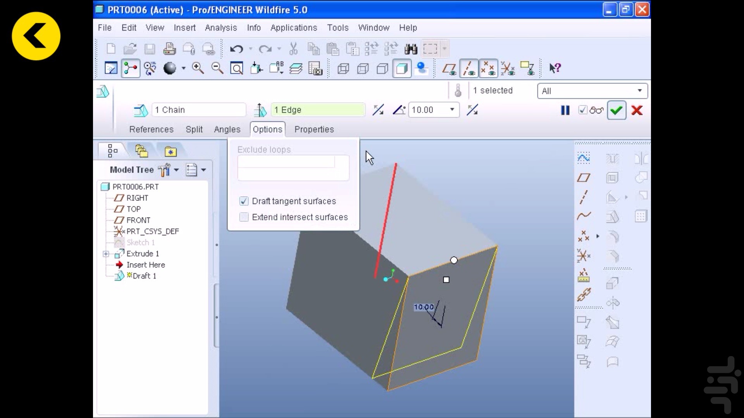744x418 pixels.
Task: Open the References tab
Action: pos(151,129)
